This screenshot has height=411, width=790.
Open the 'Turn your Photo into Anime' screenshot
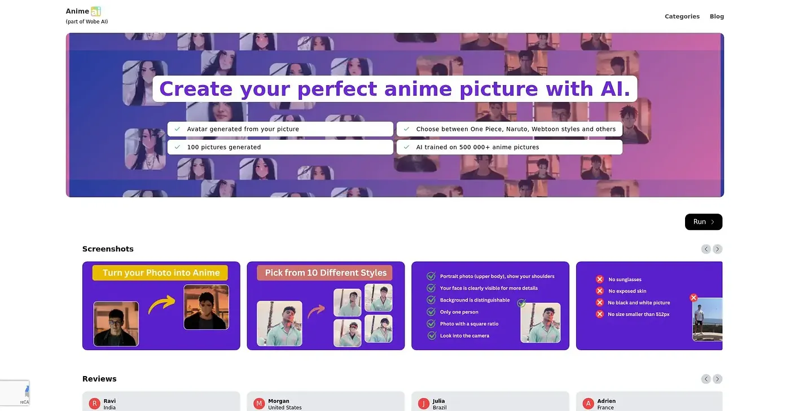161,306
